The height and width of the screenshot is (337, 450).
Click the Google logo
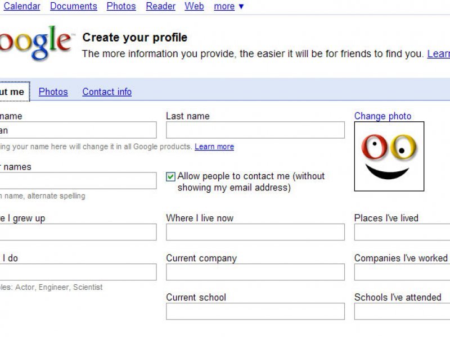pos(35,43)
